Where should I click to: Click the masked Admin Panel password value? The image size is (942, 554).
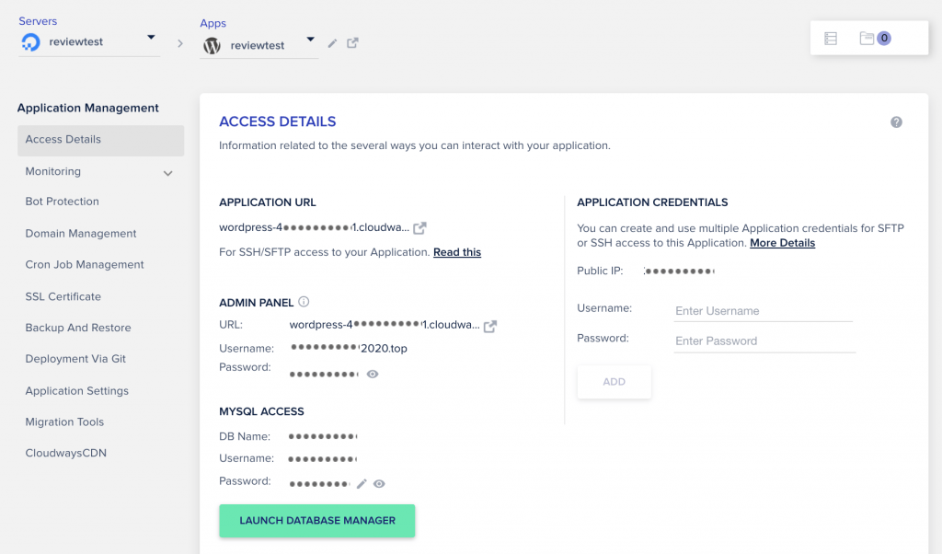[x=324, y=375]
